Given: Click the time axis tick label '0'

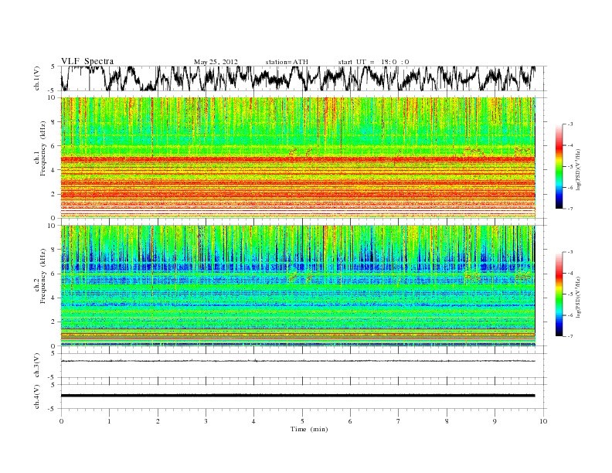Looking at the screenshot, I should coord(61,421).
